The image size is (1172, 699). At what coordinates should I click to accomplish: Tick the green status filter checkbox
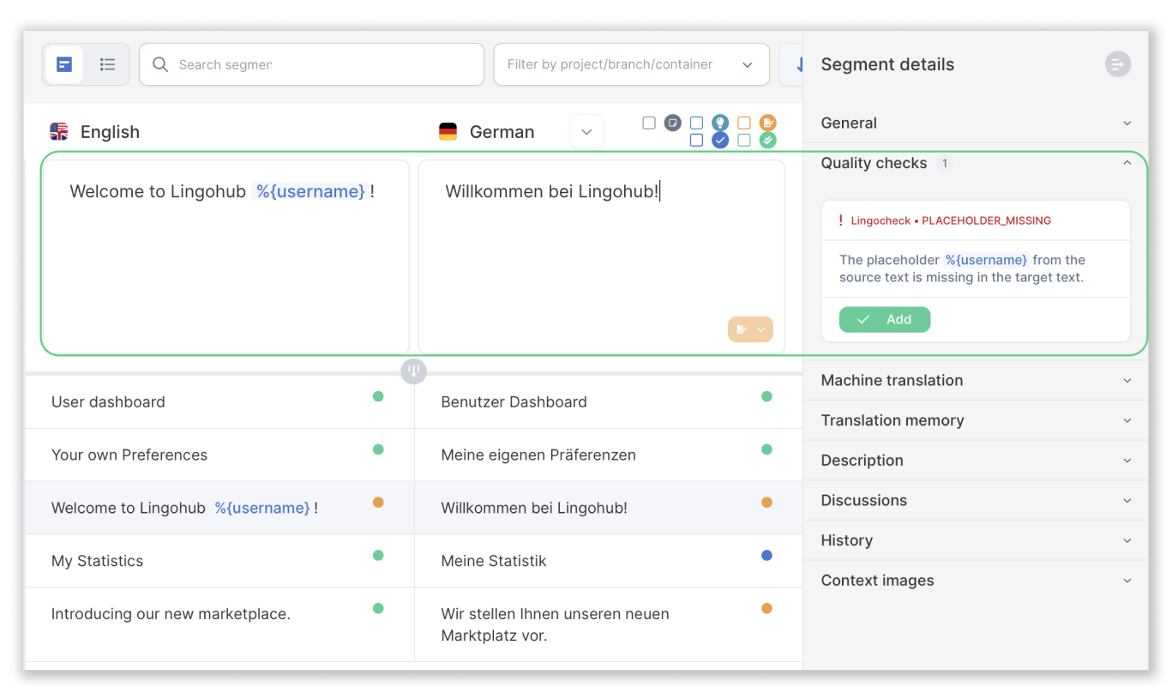(744, 140)
